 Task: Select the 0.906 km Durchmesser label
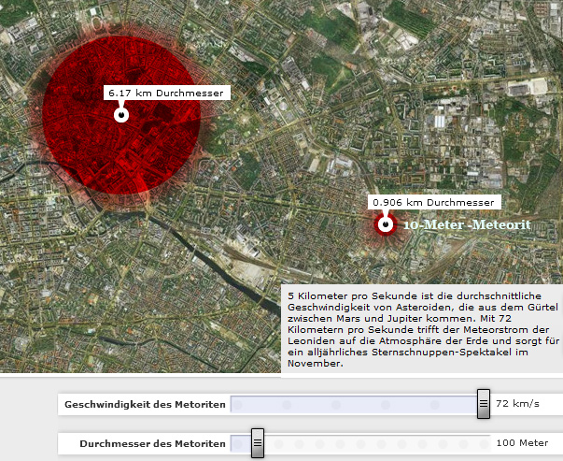click(433, 202)
